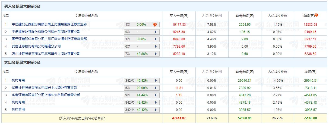Expand arrow for 机构专用 row numbered 4
Screen dimensions: 329x125
click(156, 103)
